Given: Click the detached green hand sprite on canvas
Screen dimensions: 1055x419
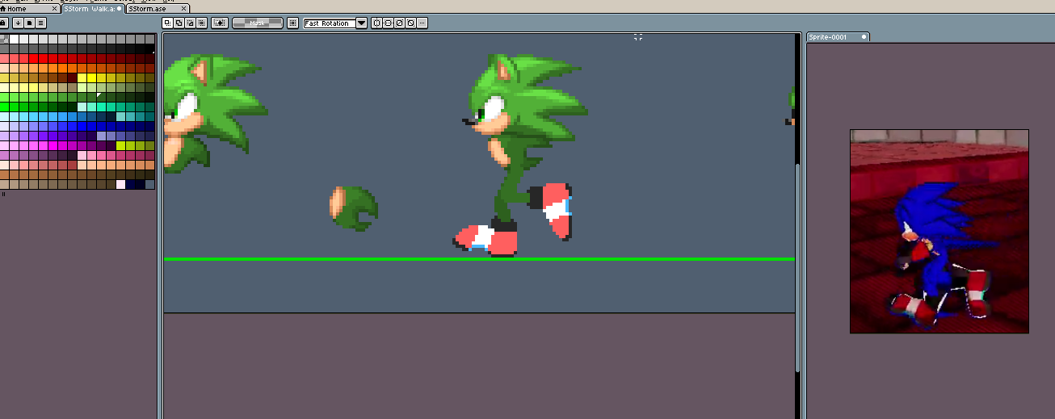Looking at the screenshot, I should 354,208.
